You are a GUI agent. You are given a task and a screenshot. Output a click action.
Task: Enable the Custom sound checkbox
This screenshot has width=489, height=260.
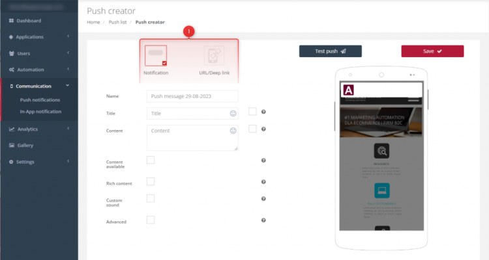coord(151,198)
